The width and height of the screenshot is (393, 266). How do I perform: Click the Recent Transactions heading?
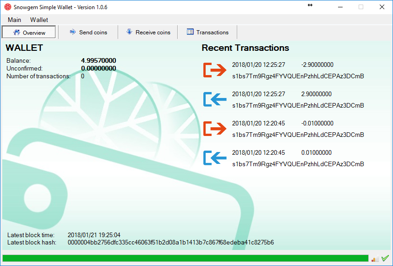tap(246, 48)
